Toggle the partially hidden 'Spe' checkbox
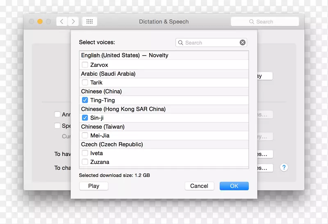Viewport: 328px width, 224px height. [x=57, y=126]
